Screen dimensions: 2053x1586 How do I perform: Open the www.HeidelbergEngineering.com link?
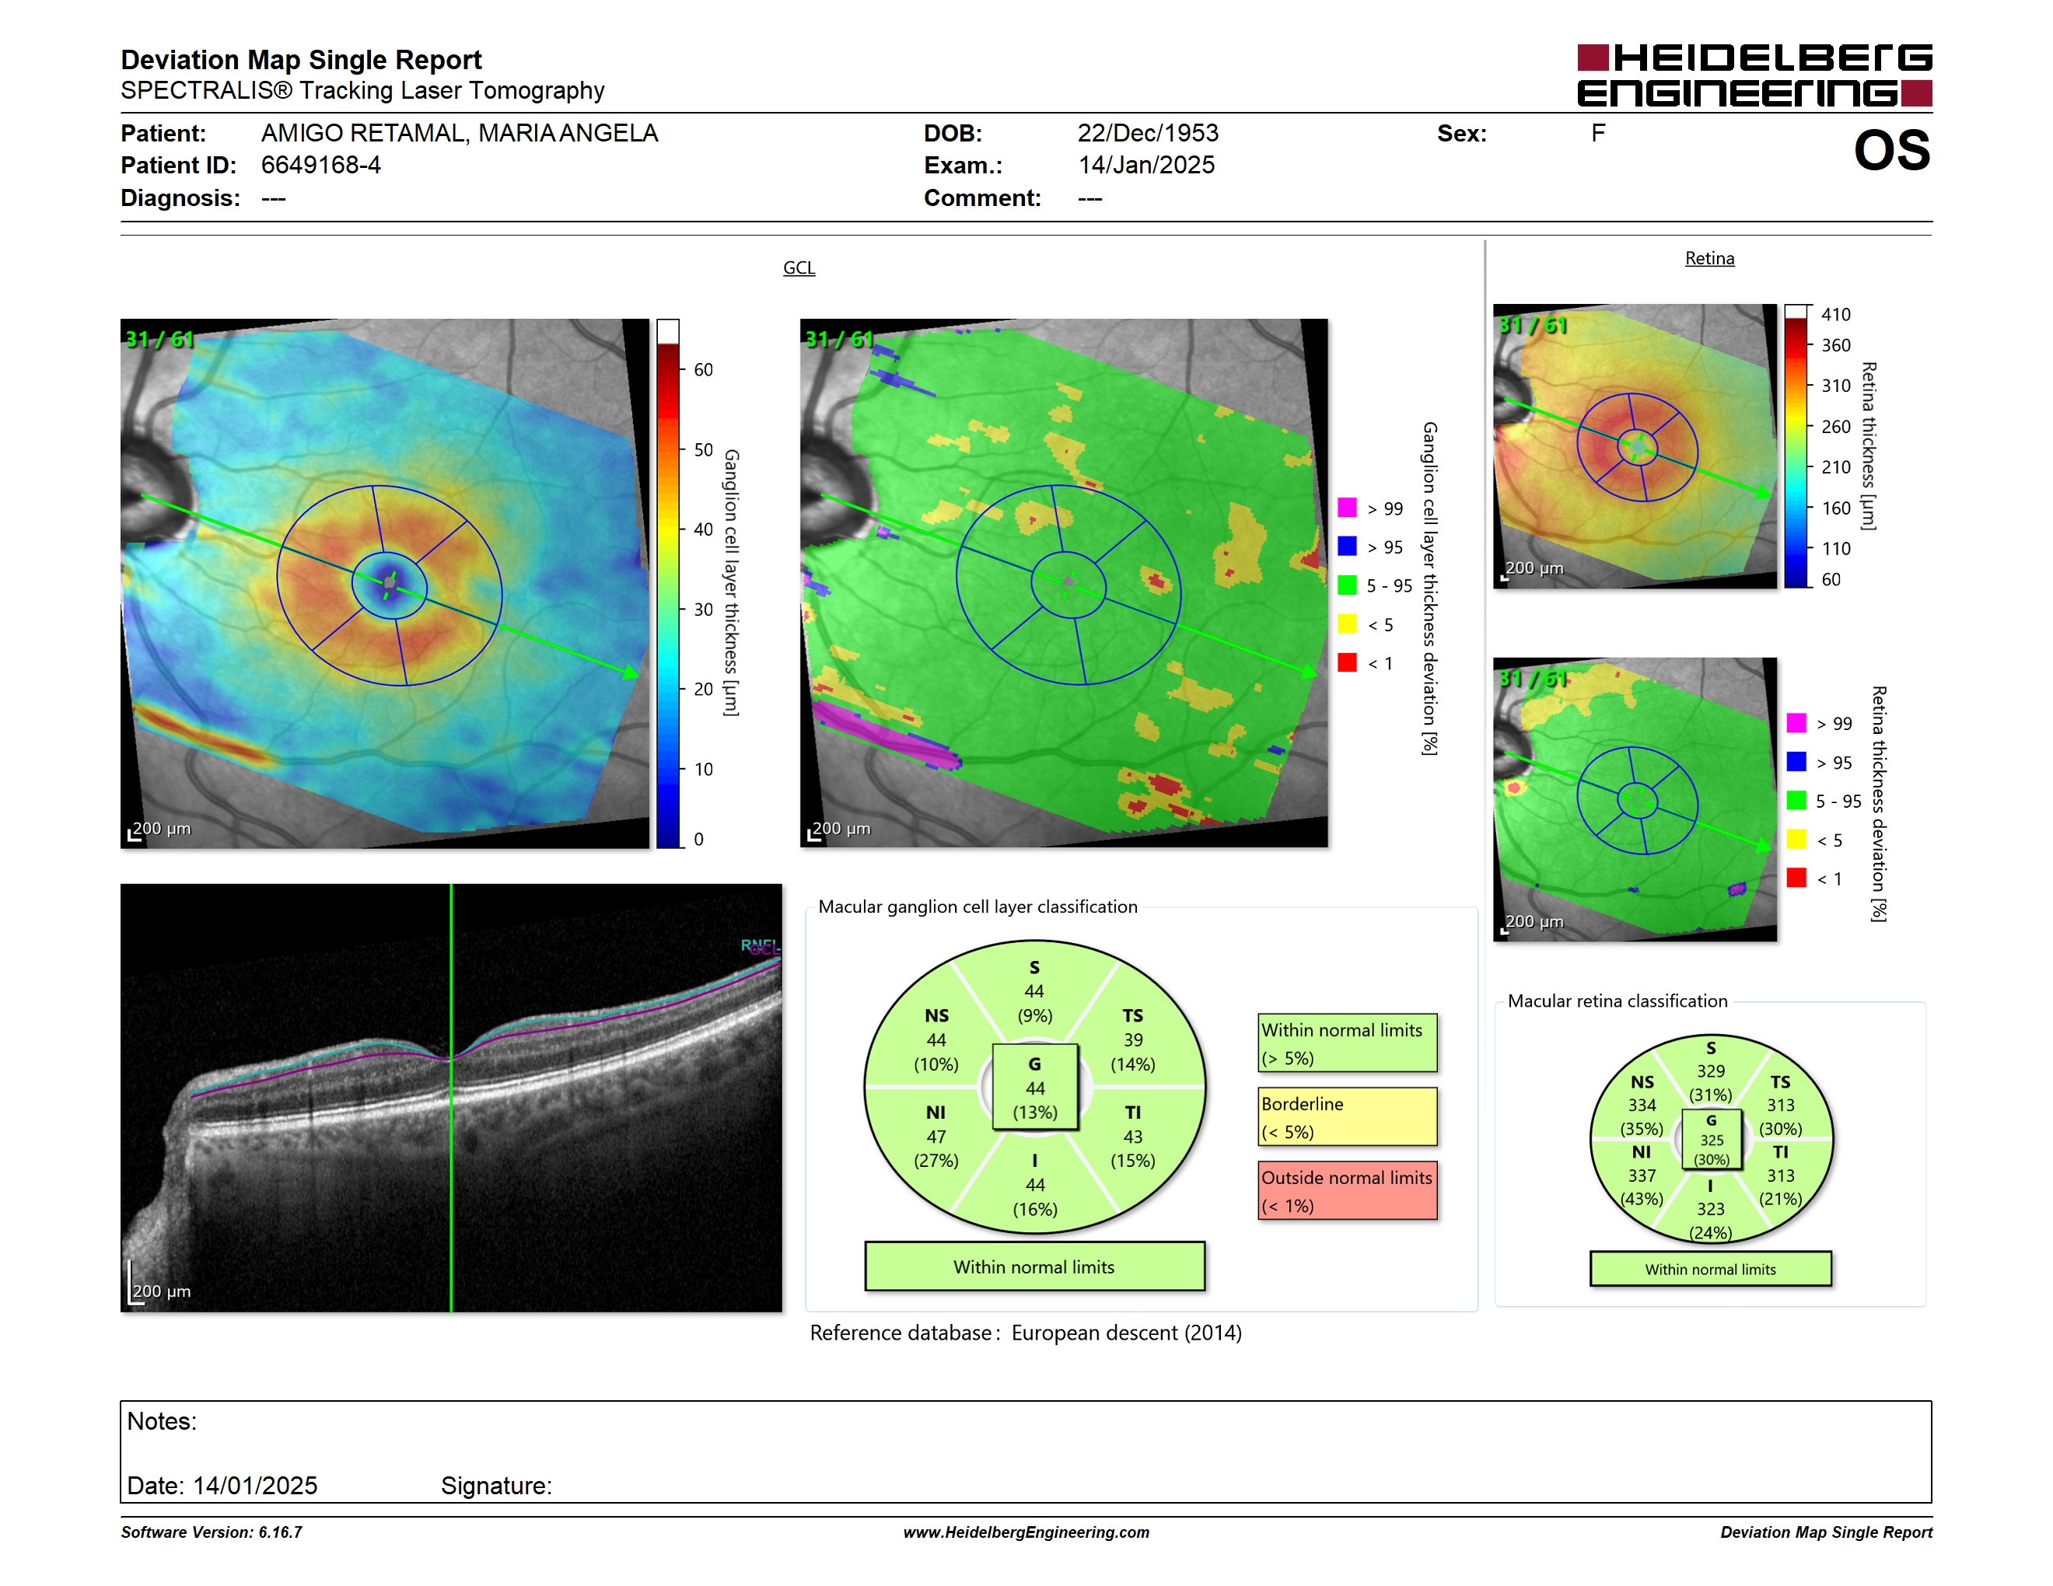point(1026,1532)
